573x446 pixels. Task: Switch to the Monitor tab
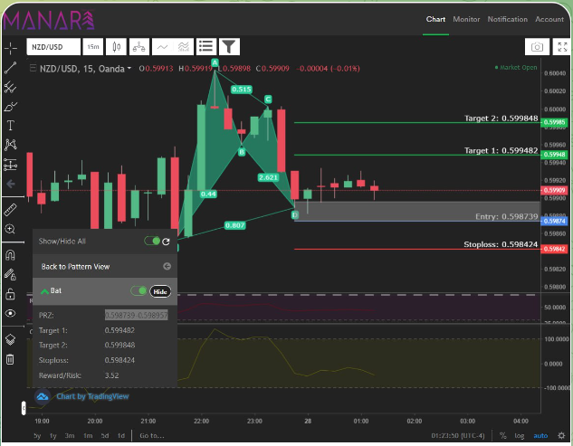(x=466, y=19)
